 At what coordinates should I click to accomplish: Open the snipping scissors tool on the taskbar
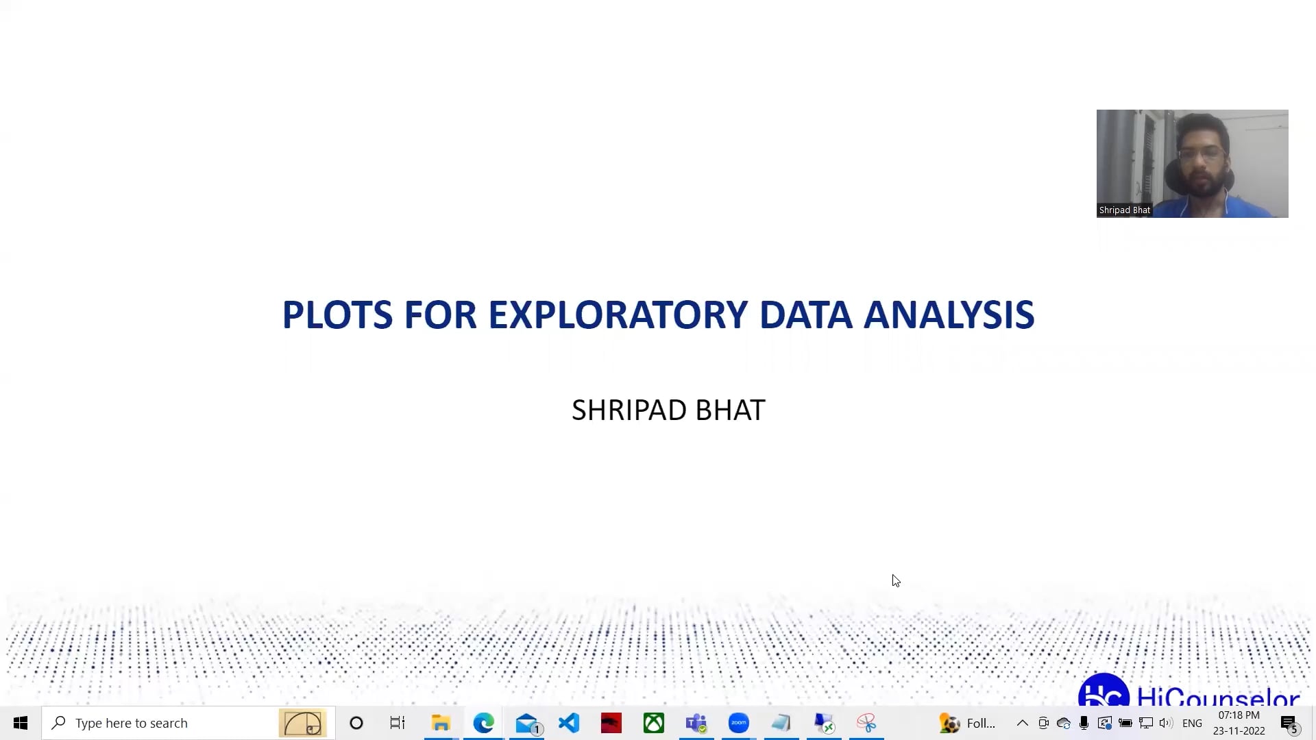[866, 723]
